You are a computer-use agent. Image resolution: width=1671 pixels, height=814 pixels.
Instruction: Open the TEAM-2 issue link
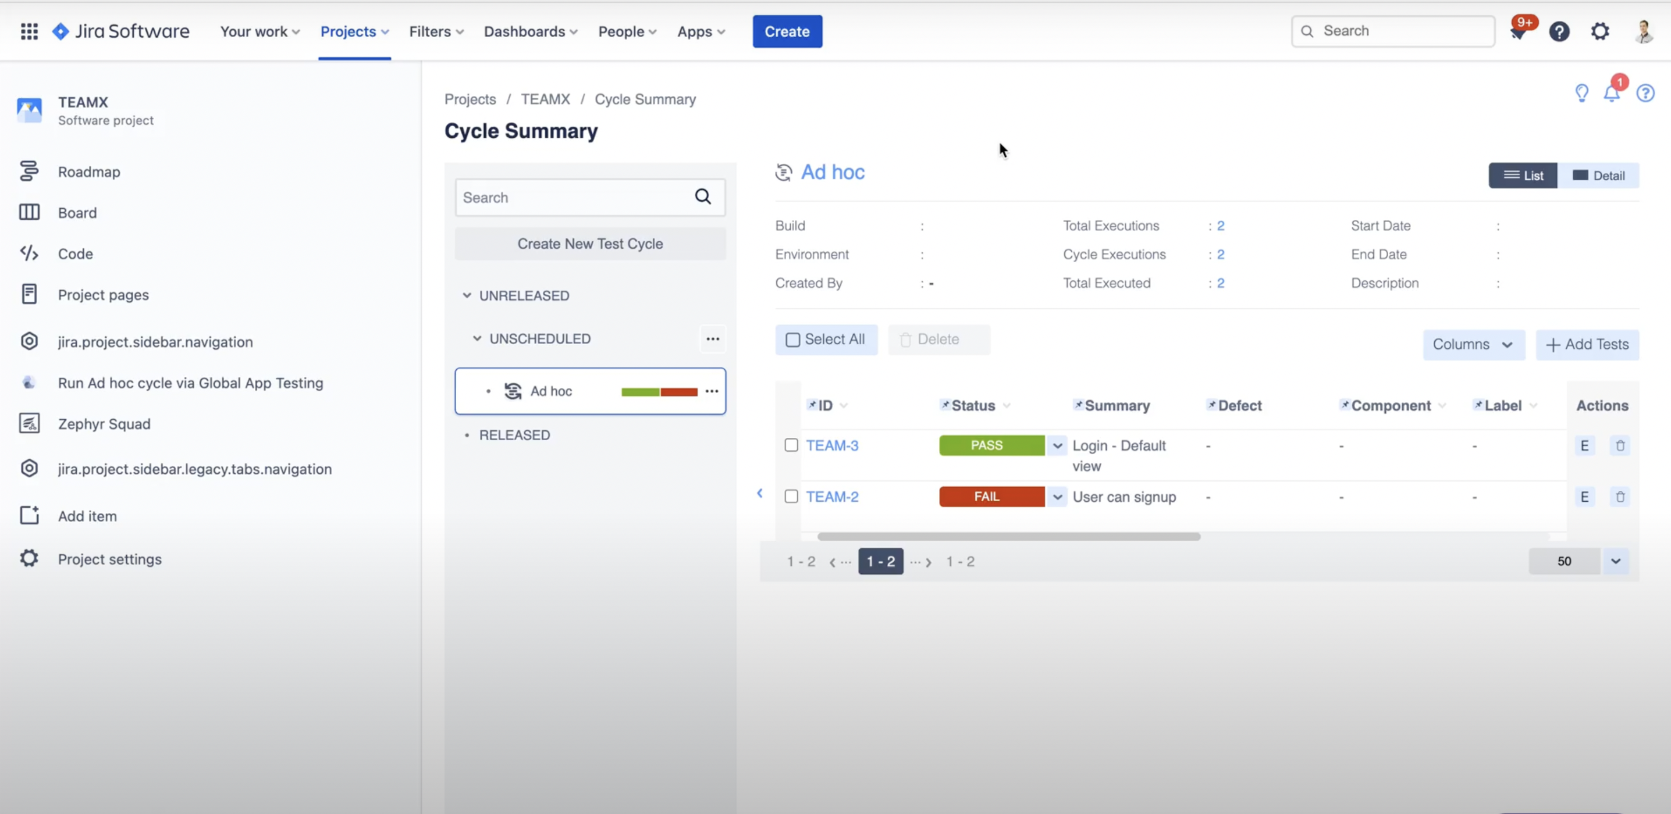click(831, 497)
